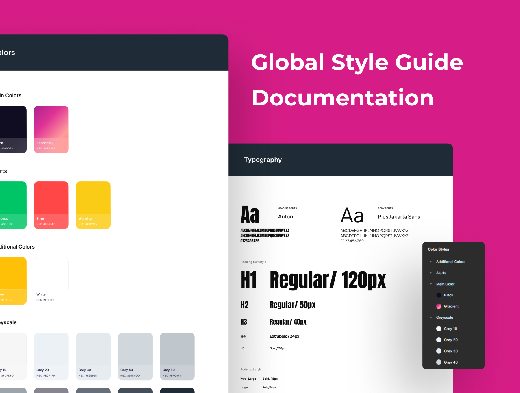520x393 pixels.
Task: Select the Grey 50 swatch card
Action: [177, 356]
